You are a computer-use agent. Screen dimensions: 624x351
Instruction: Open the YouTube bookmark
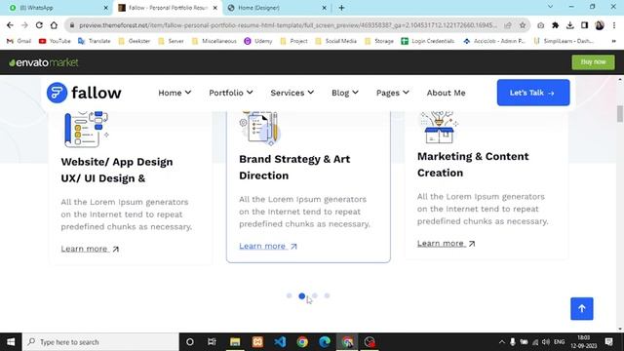click(x=55, y=41)
